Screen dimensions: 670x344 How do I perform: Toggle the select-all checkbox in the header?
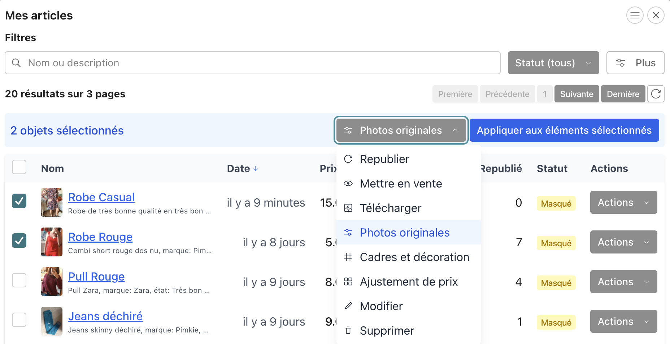coord(19,167)
